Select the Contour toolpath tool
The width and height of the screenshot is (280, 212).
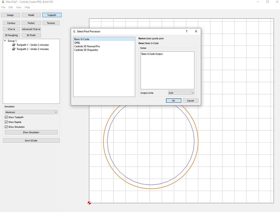click(x=11, y=23)
